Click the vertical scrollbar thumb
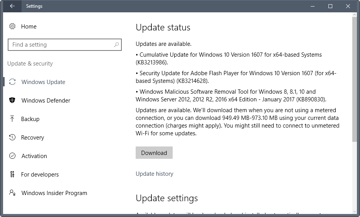This screenshot has width=360, height=217. [355, 79]
